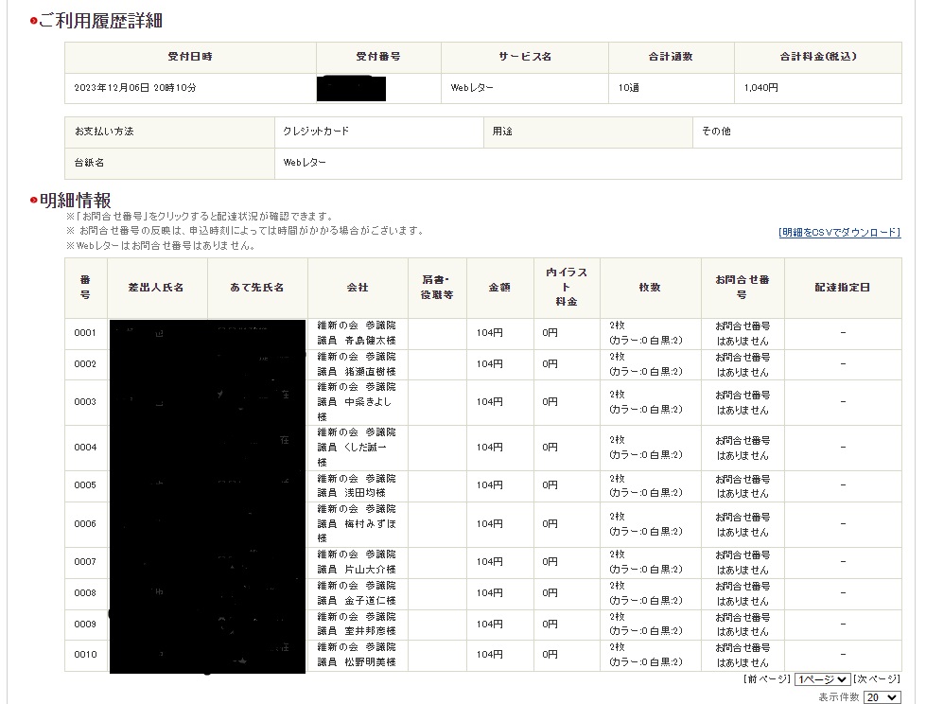
Task: Select the 1,040円 total fee value
Action: click(761, 88)
